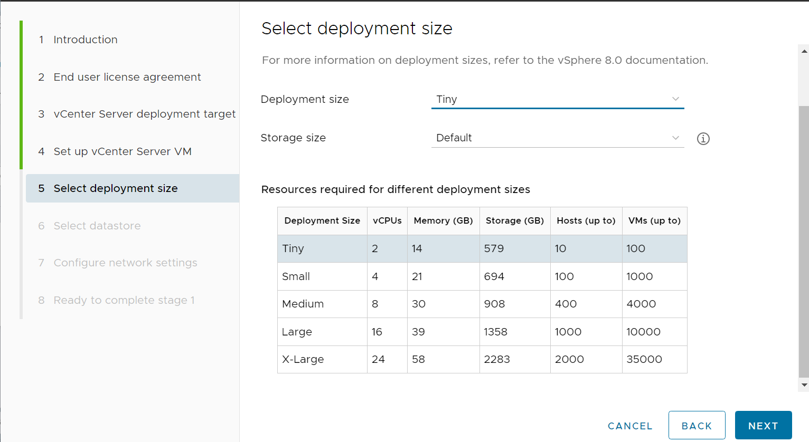
Task: Click VMs value 35000 in X-Large row
Action: pyautogui.click(x=644, y=359)
